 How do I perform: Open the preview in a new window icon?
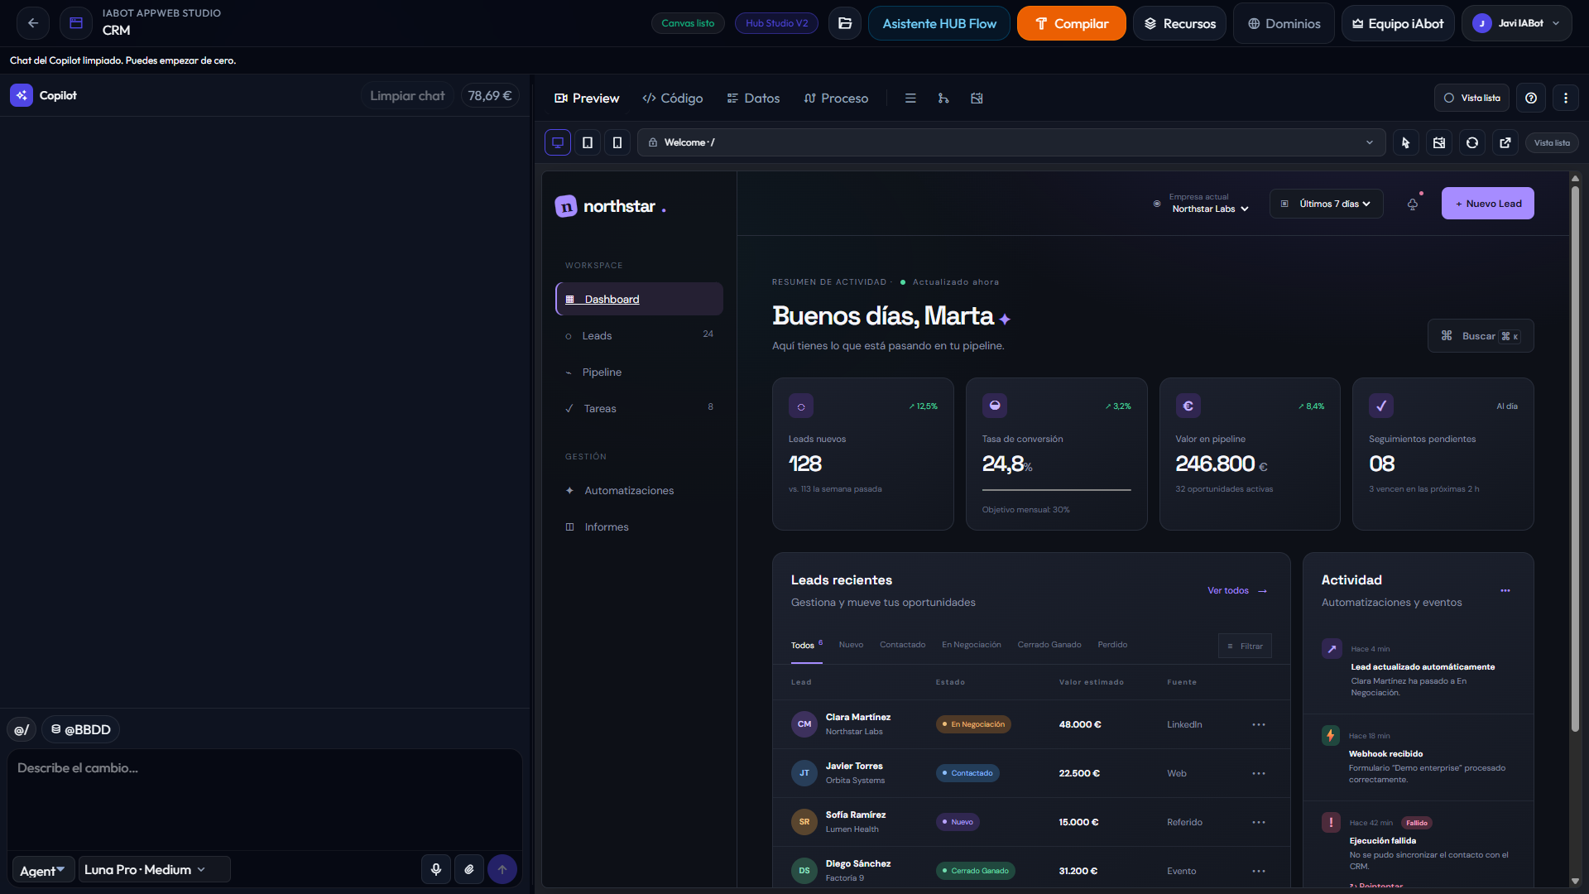[1505, 142]
